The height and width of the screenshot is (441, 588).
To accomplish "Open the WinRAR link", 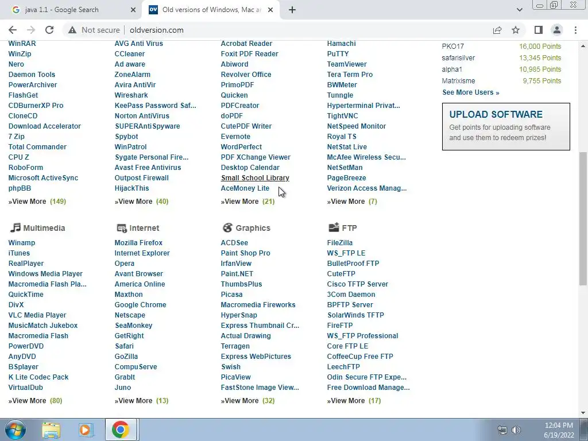I will coord(22,44).
